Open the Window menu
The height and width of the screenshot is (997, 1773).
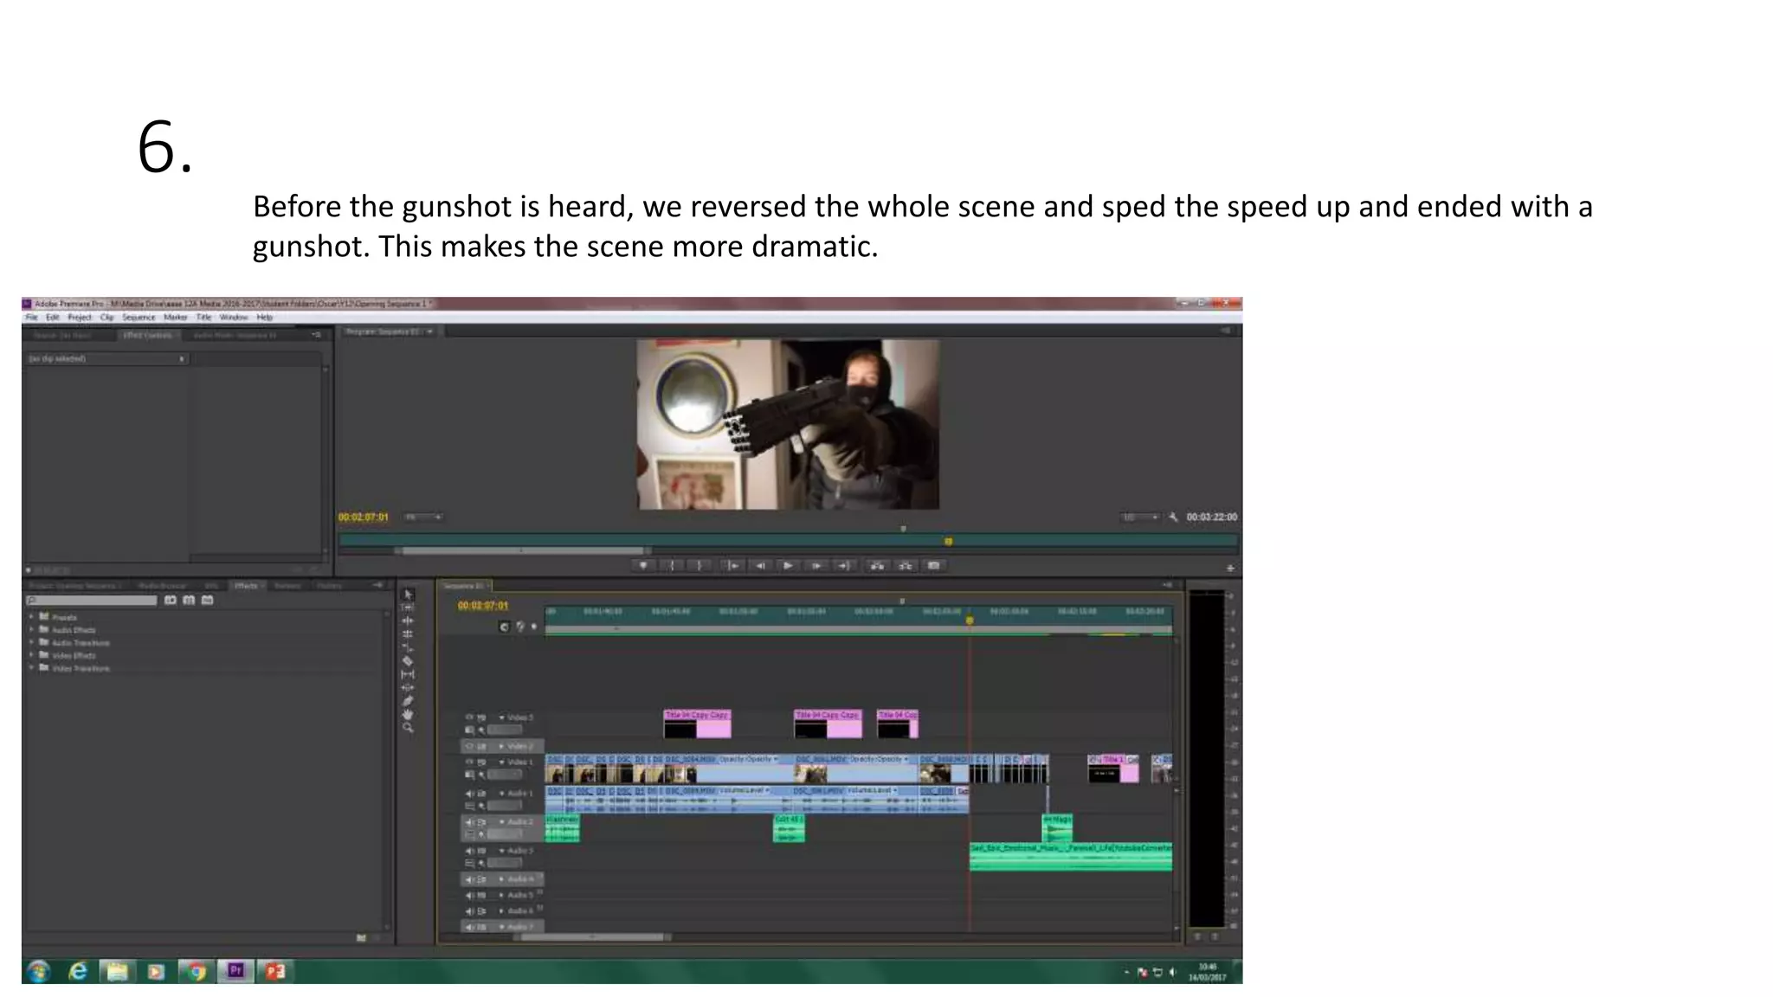(x=234, y=318)
